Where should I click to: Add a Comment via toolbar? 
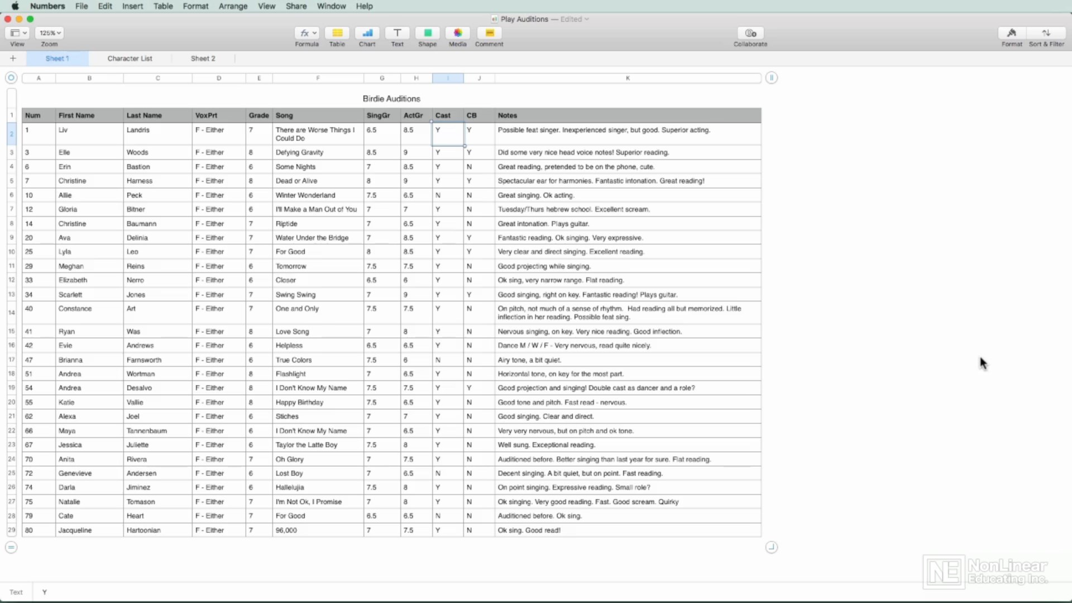[x=489, y=33]
